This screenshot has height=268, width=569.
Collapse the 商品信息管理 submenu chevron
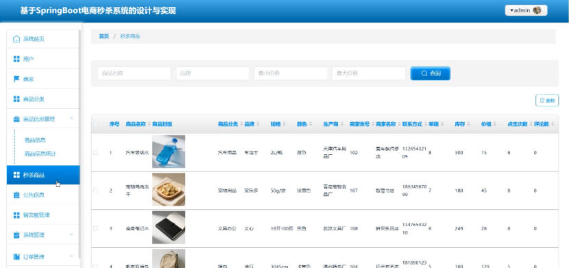tap(71, 119)
